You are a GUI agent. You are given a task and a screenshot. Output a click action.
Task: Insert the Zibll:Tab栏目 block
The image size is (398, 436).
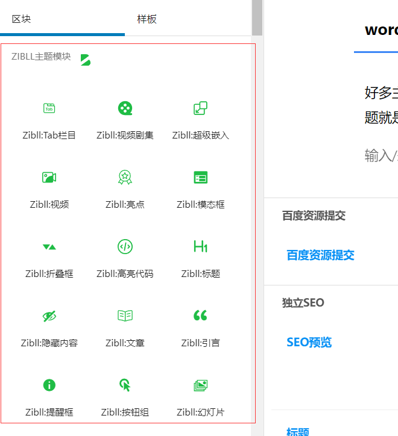tap(49, 119)
